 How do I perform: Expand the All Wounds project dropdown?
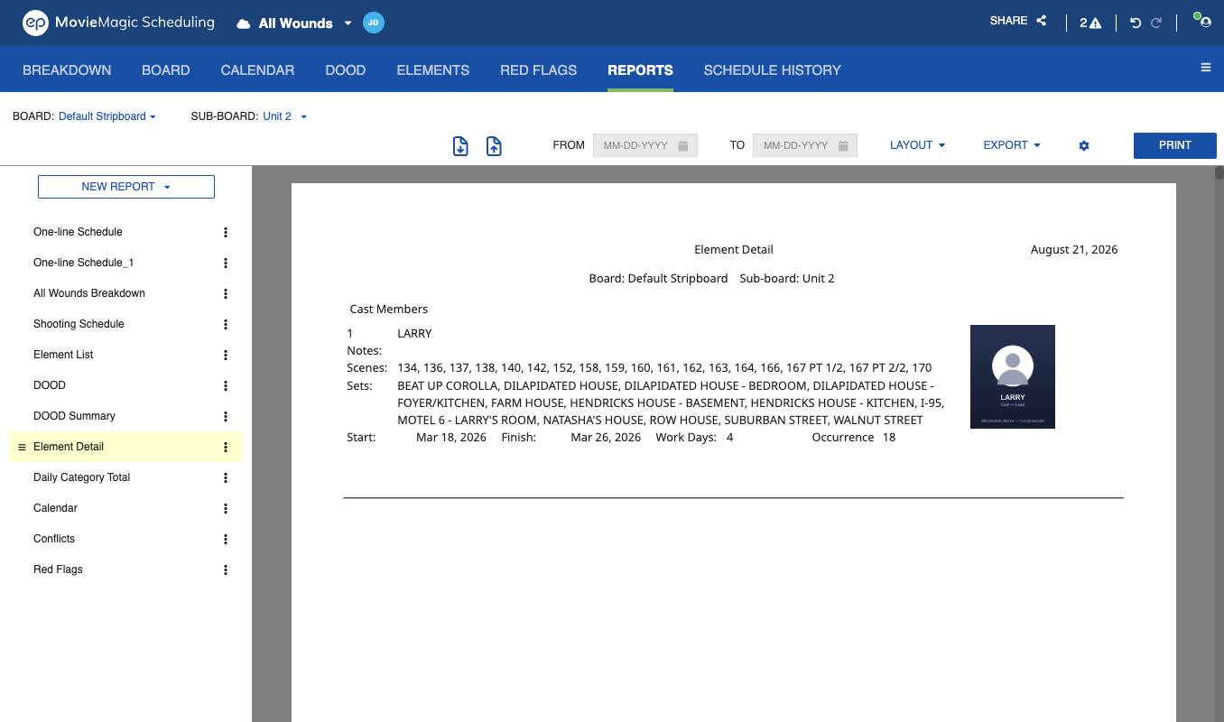[x=348, y=23]
